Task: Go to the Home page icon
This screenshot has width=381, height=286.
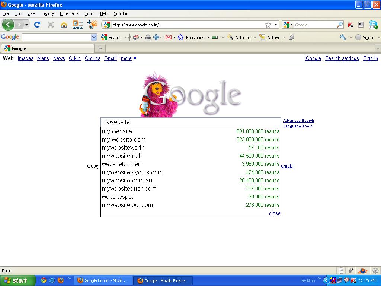Action: (64, 25)
